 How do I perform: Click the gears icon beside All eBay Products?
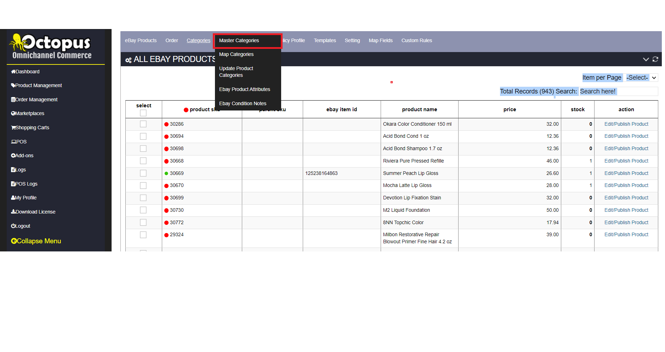coord(129,60)
